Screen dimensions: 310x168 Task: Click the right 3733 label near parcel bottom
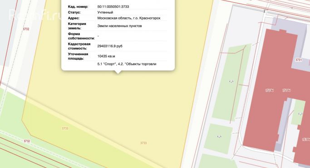coord(143,143)
